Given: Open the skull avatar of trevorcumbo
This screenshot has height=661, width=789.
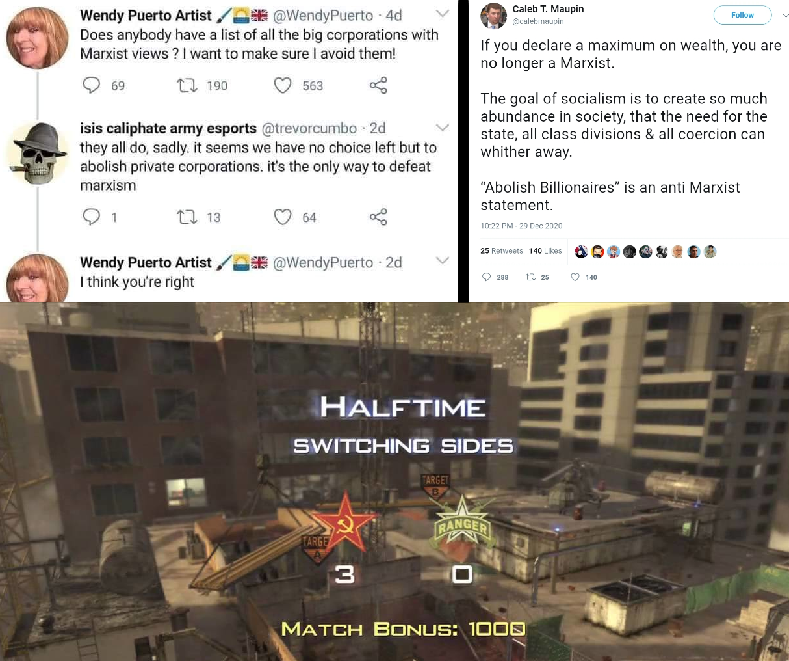Looking at the screenshot, I should 38,154.
